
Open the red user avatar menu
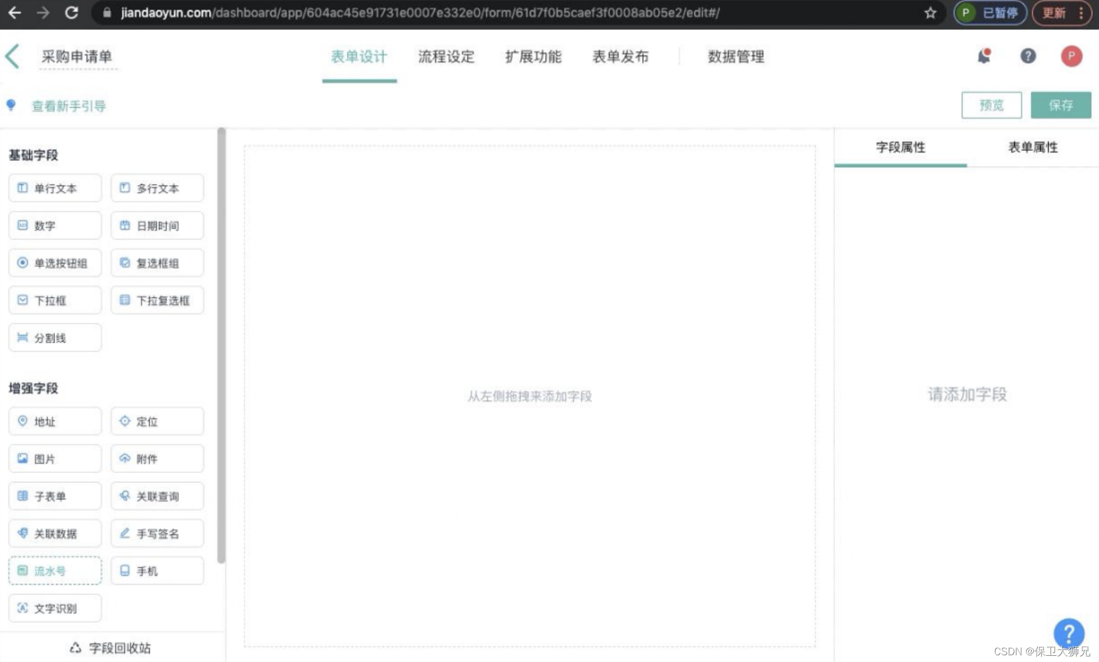tap(1071, 56)
